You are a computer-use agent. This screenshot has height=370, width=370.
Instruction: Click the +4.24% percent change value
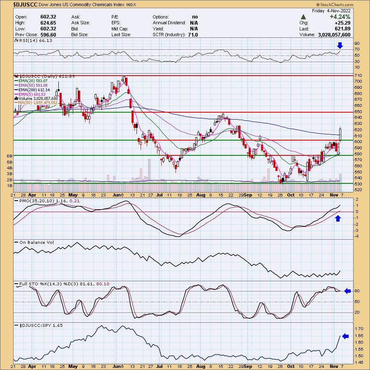[340, 17]
